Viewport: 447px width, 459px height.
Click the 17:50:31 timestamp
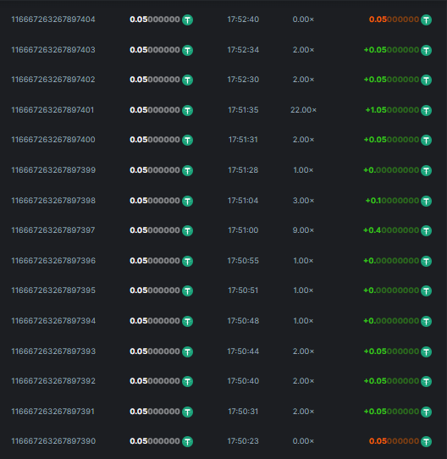pyautogui.click(x=243, y=412)
